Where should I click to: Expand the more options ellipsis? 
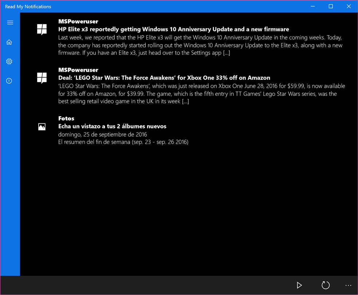pyautogui.click(x=348, y=285)
